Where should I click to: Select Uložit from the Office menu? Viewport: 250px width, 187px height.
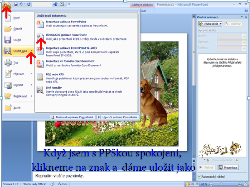point(18,40)
